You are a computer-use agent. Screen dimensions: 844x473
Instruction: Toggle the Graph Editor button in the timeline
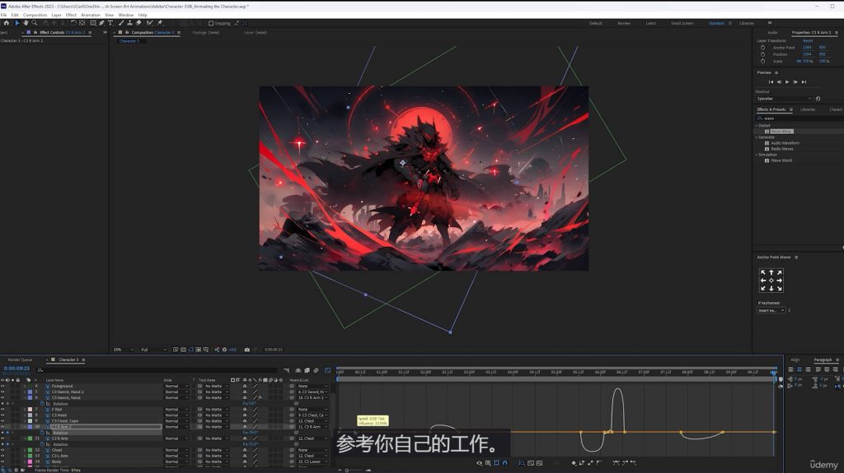(x=327, y=370)
